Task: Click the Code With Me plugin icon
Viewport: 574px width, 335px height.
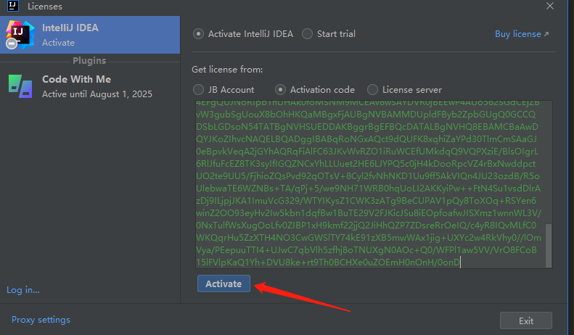Action: [x=20, y=86]
